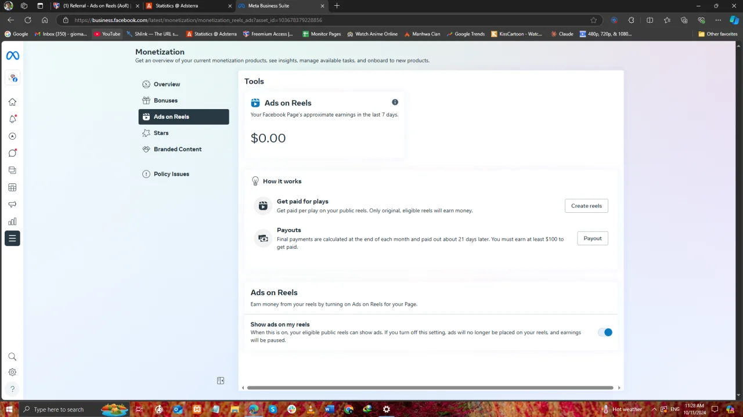This screenshot has height=417, width=743.
Task: Open Collections icon in toolbar
Action: pyautogui.click(x=684, y=20)
